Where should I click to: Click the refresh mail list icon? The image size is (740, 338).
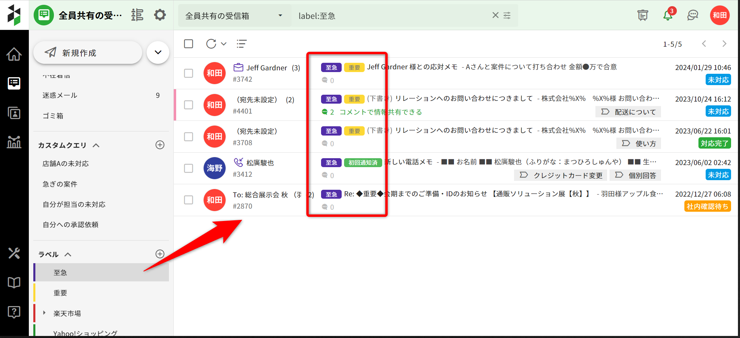(211, 44)
